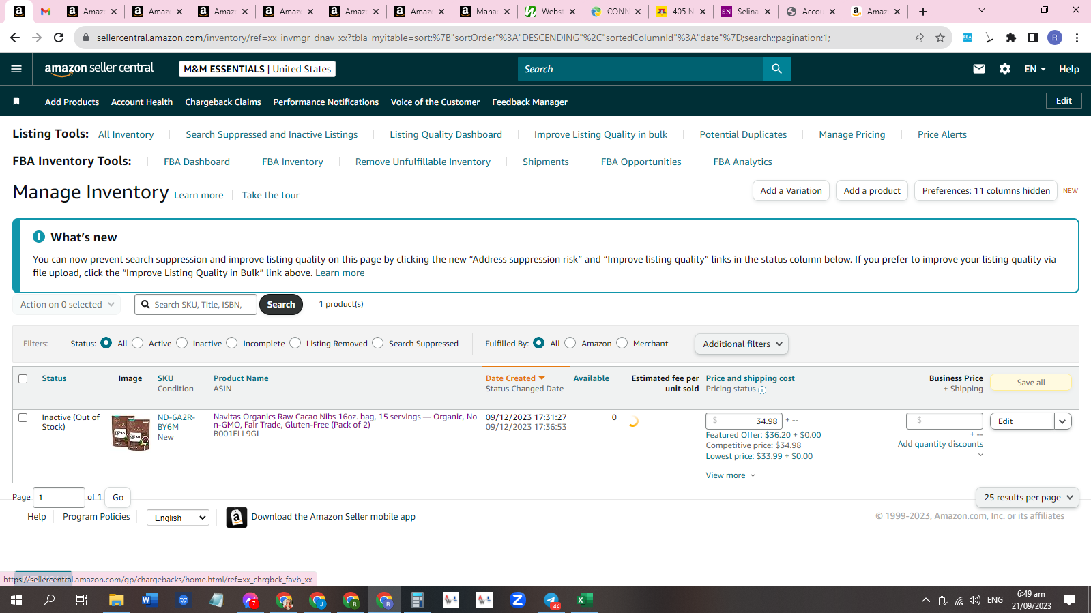The image size is (1091, 613).
Task: Select the Inactive status radio button
Action: (x=181, y=343)
